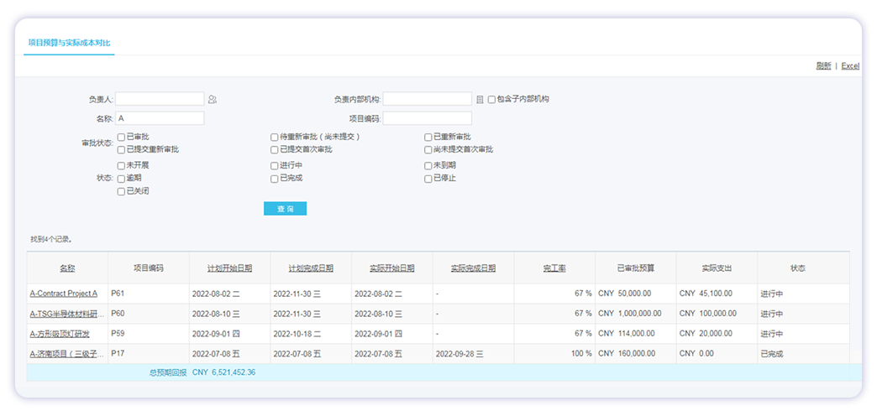Check the 已审批 approval status box
This screenshot has height=416, width=877.
(121, 137)
